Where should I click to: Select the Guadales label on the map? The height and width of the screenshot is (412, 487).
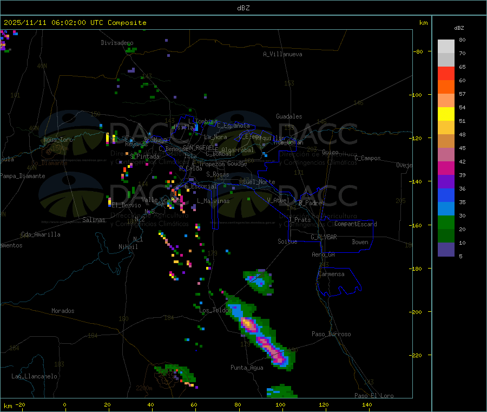289,116
